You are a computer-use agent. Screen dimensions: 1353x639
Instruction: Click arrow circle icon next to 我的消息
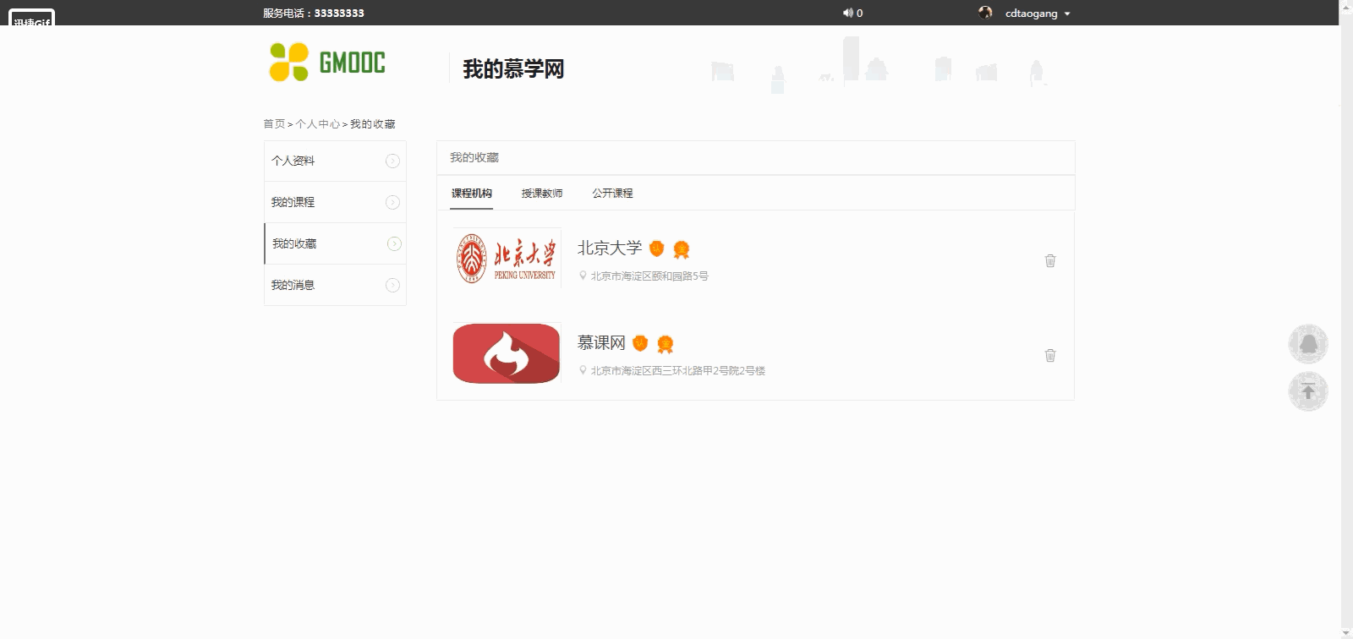click(x=392, y=285)
